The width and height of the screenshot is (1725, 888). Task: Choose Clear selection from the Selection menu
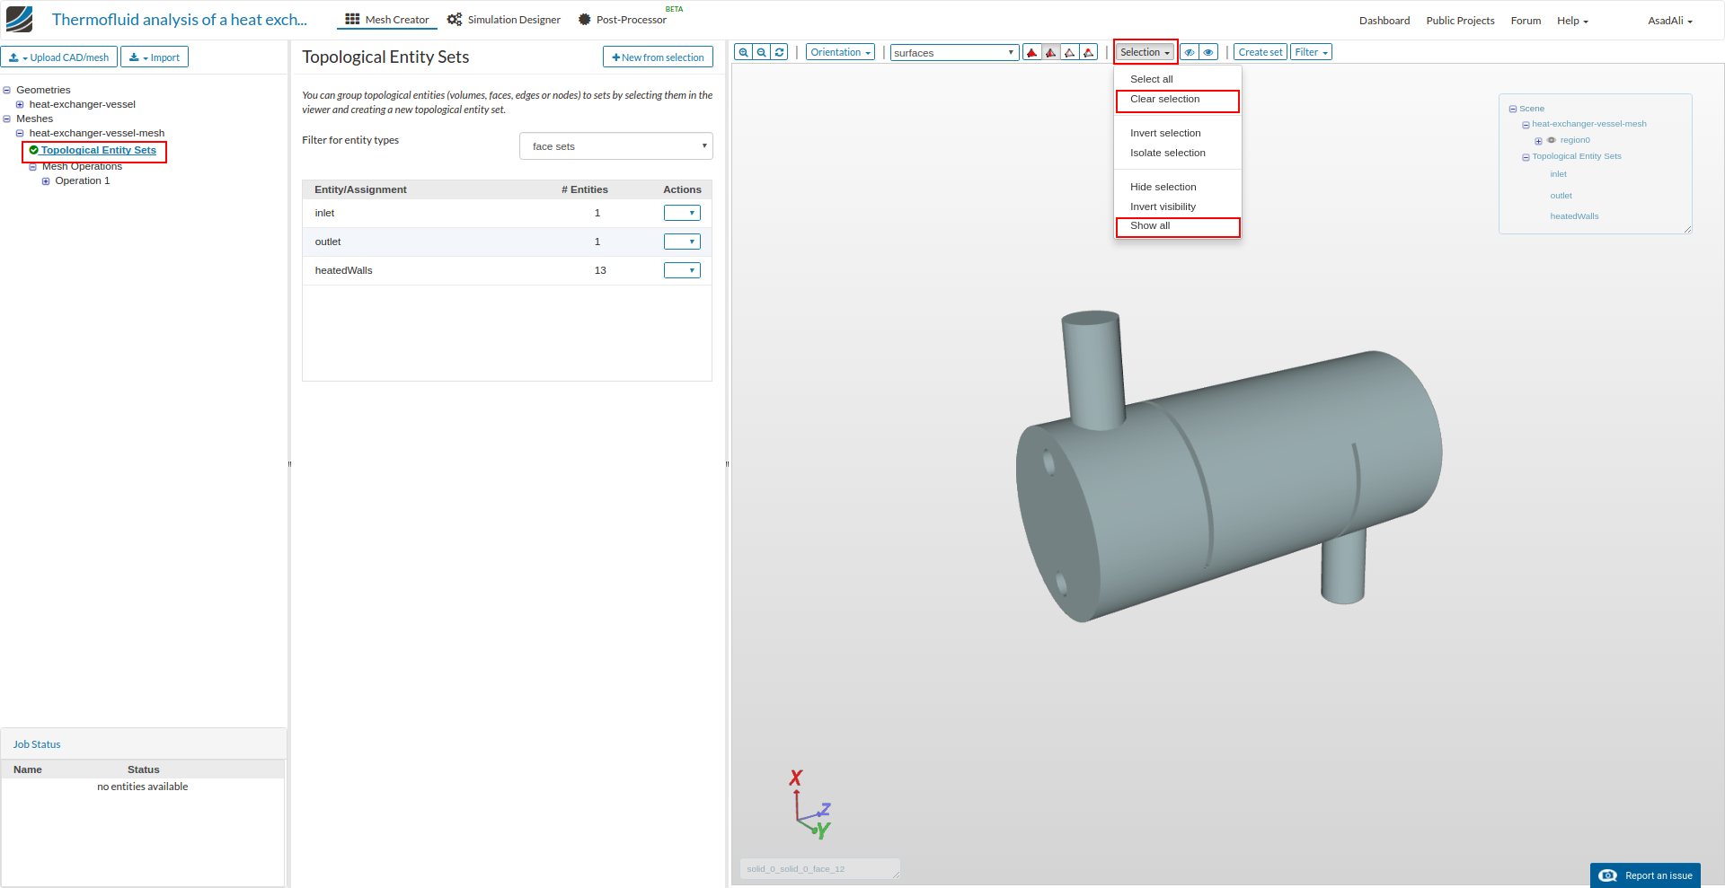coord(1164,100)
